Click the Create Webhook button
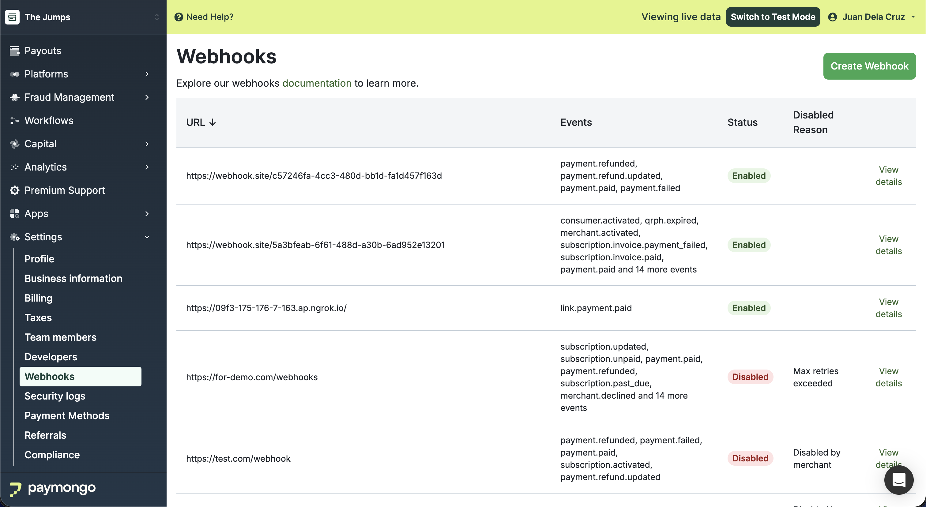The width and height of the screenshot is (926, 507). (x=869, y=66)
